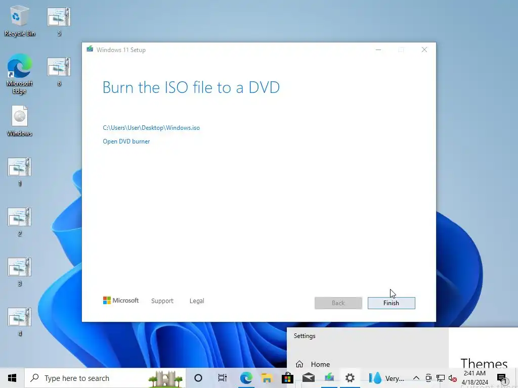This screenshot has width=518, height=388.
Task: Select the desktop archive named 1
Action: (x=20, y=172)
